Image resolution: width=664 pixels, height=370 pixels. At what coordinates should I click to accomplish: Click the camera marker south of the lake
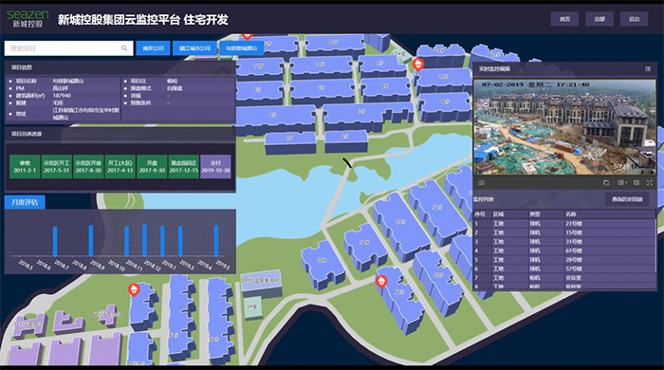[381, 282]
